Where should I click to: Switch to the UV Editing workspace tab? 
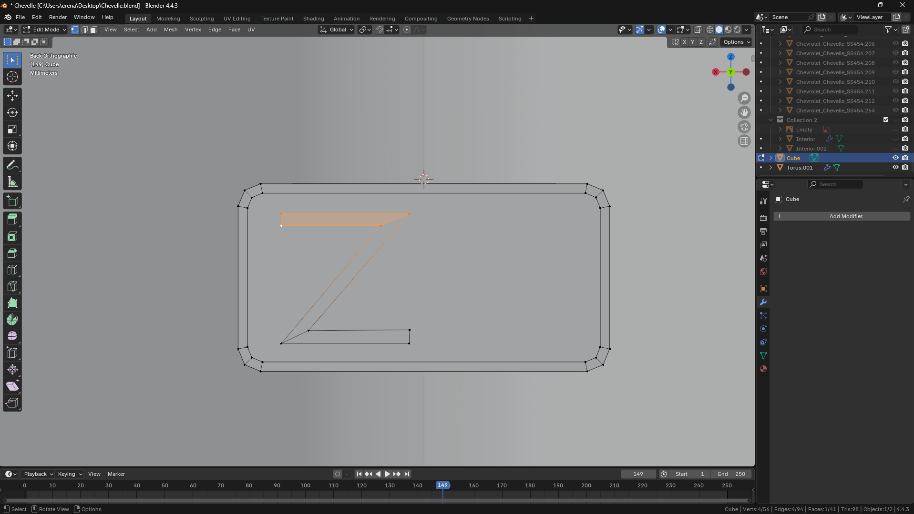pos(237,19)
